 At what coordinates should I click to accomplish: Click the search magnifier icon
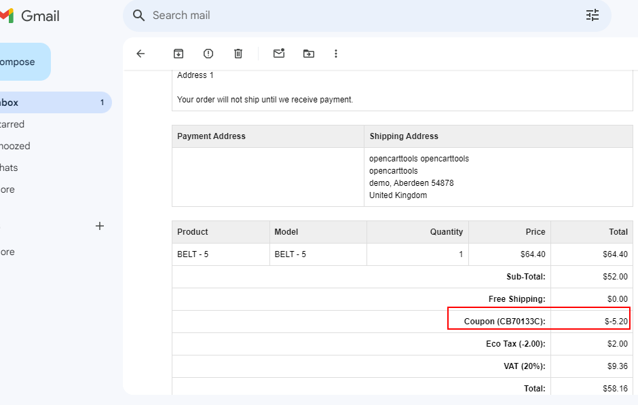[139, 16]
